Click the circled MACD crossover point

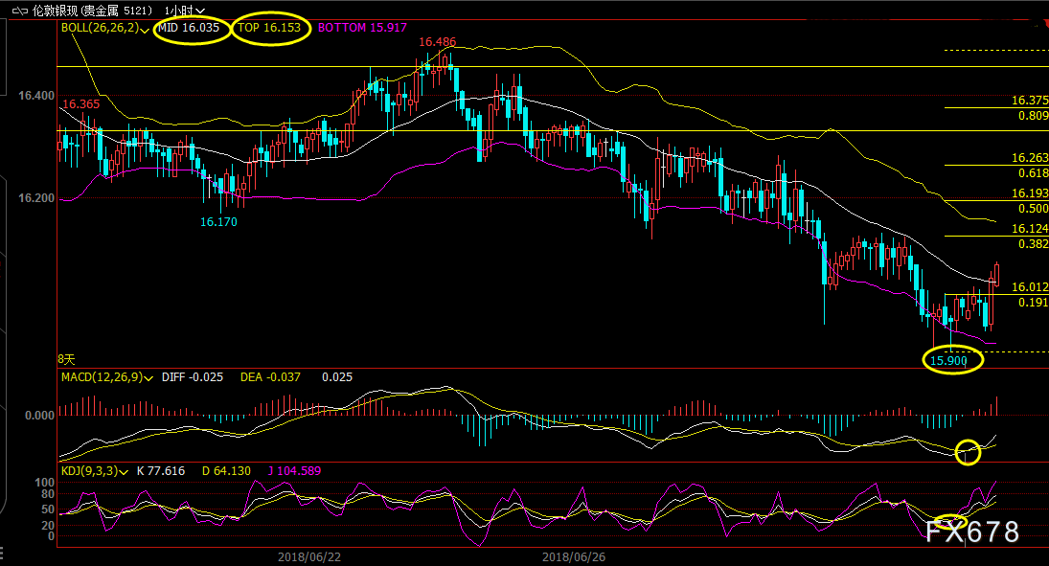(969, 452)
